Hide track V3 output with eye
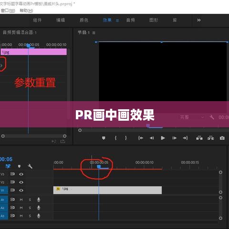 click(x=21, y=174)
